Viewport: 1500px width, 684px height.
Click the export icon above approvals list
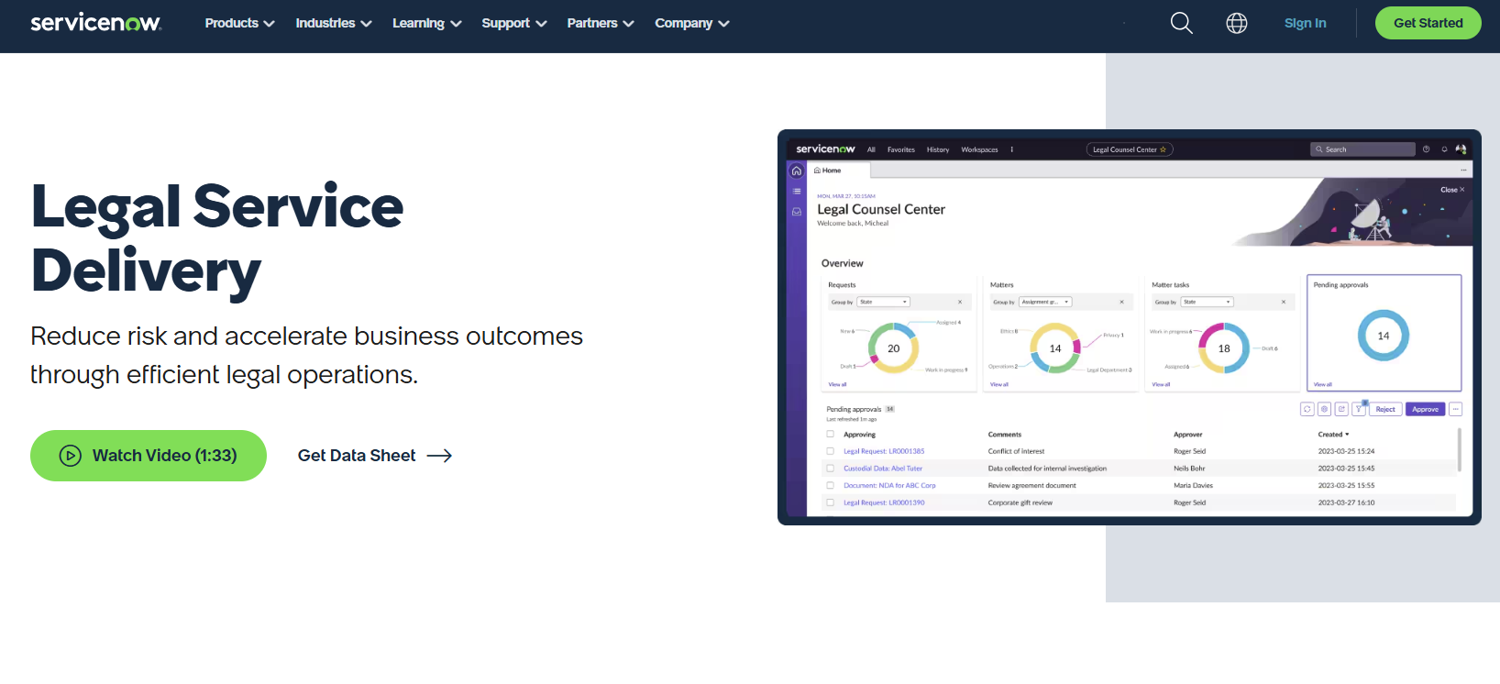point(1342,410)
